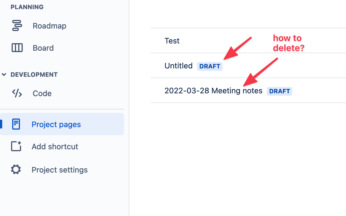Viewport: 346px width, 216px height.
Task: Click the PLANNING section heading
Action: tap(27, 7)
